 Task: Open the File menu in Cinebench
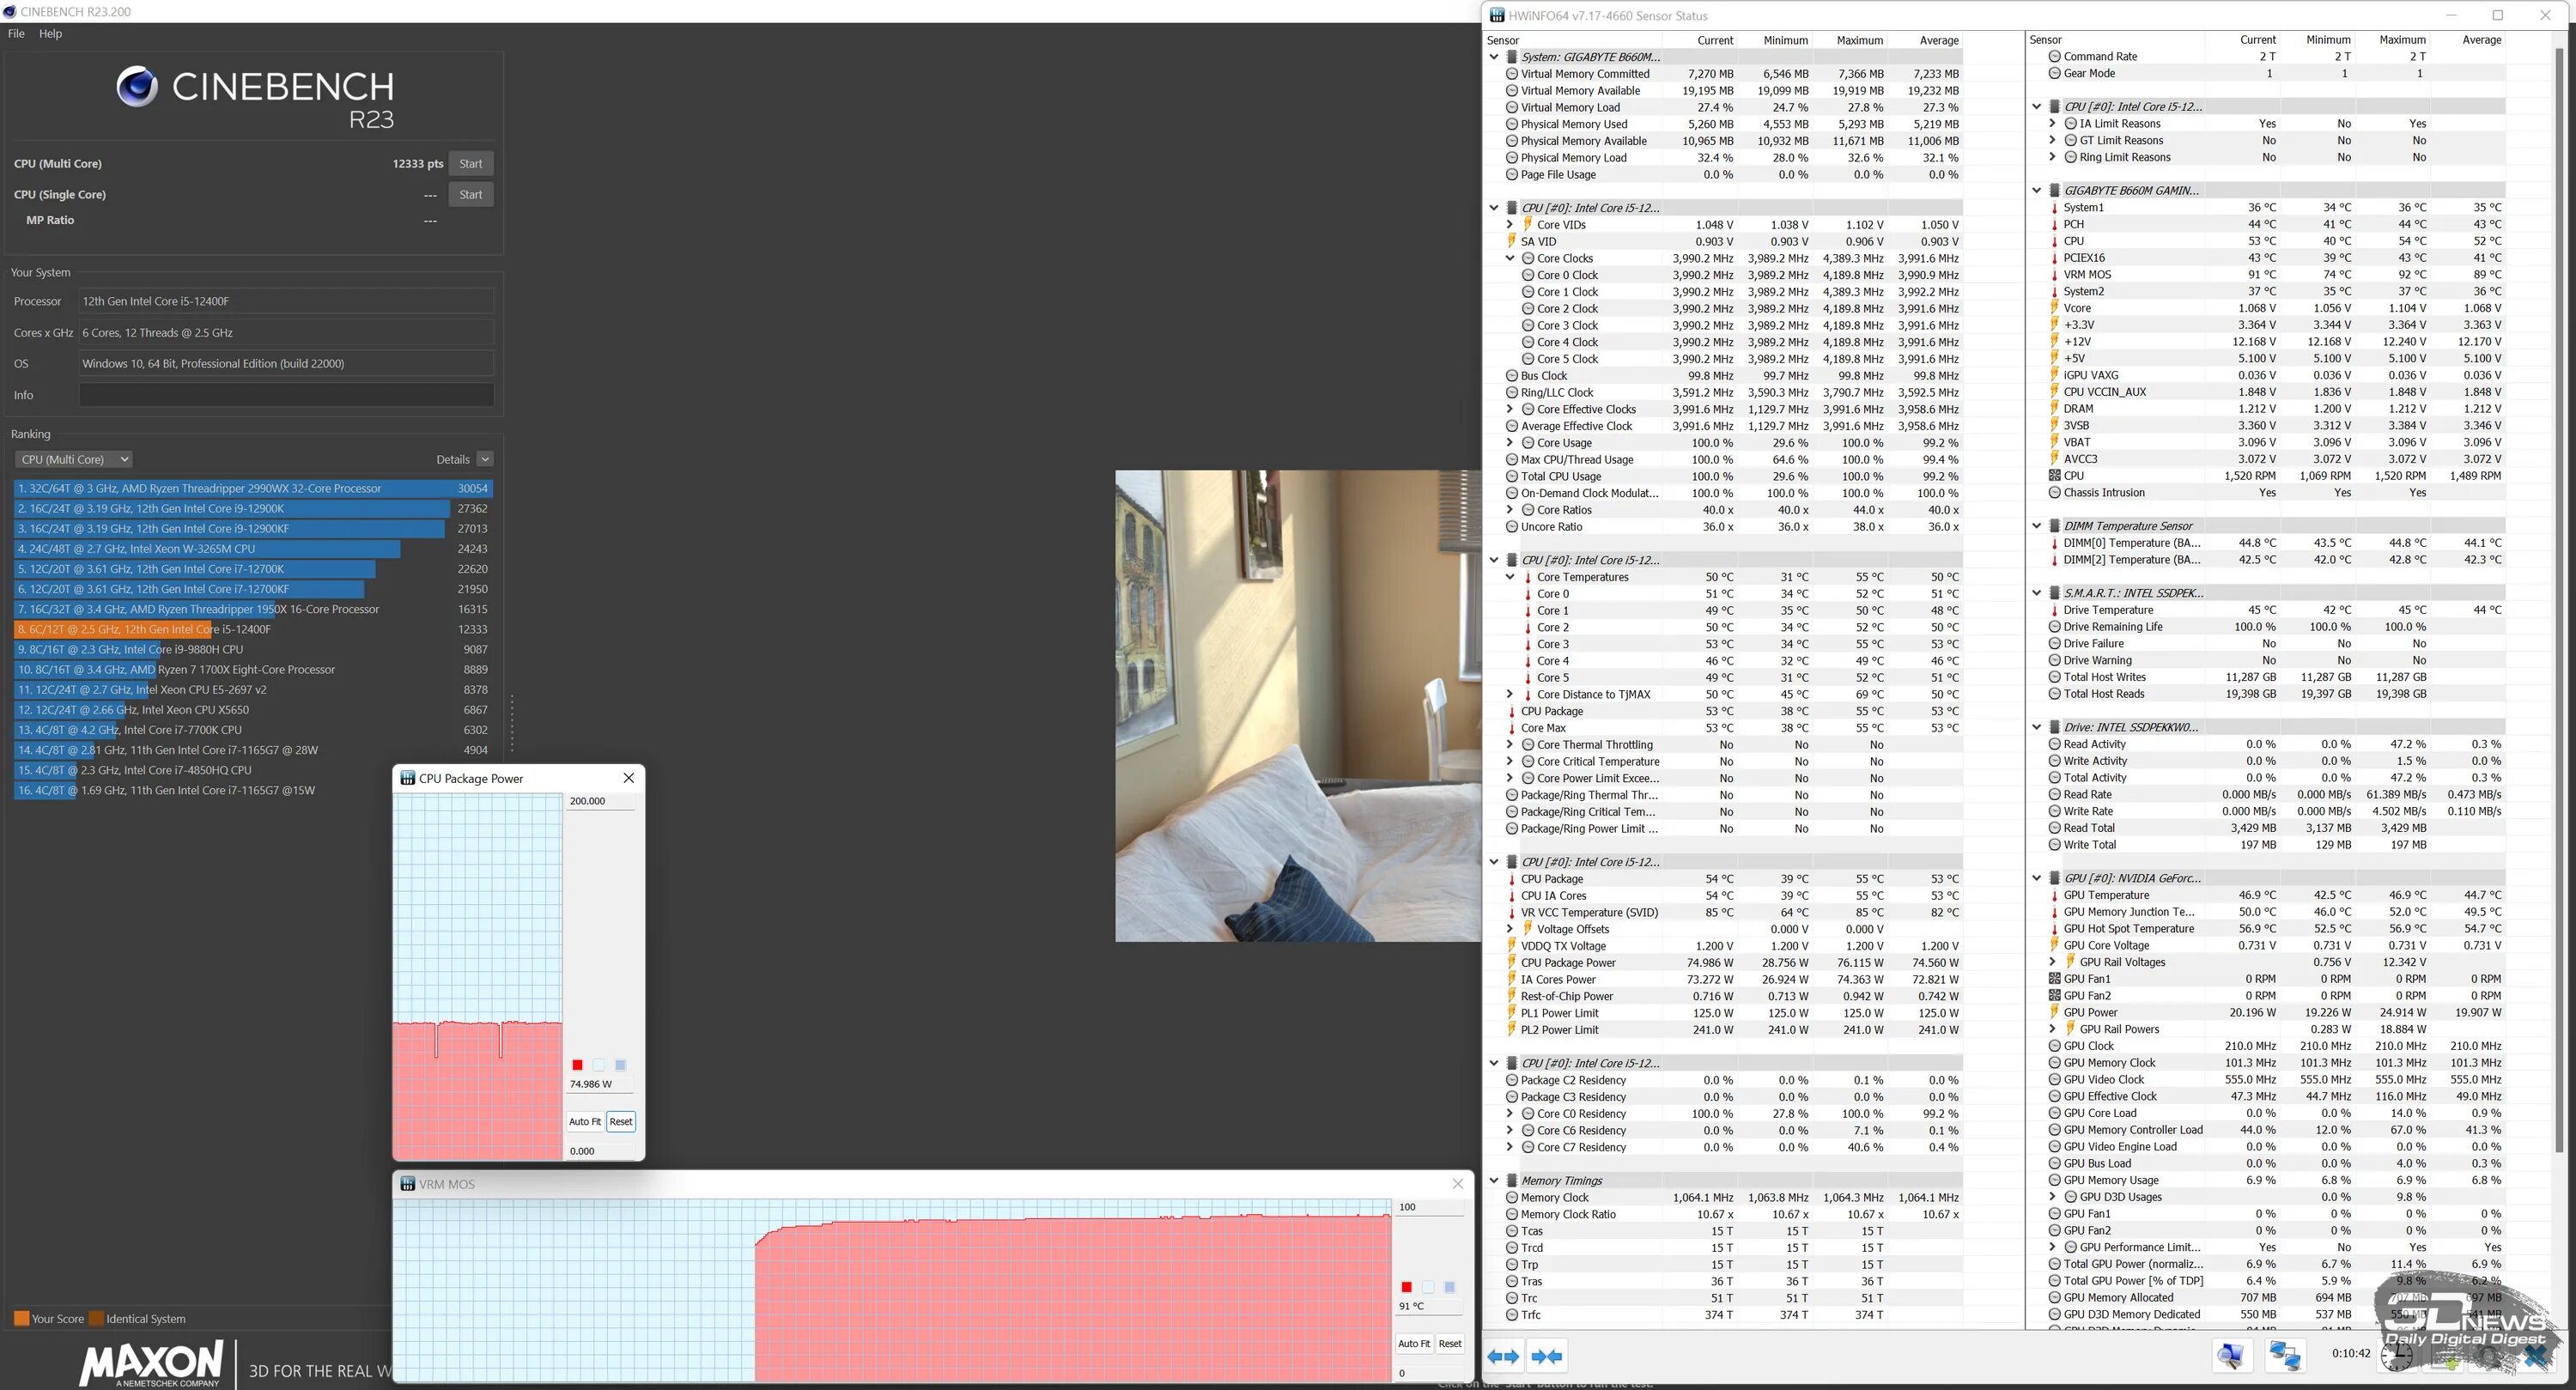click(x=16, y=33)
